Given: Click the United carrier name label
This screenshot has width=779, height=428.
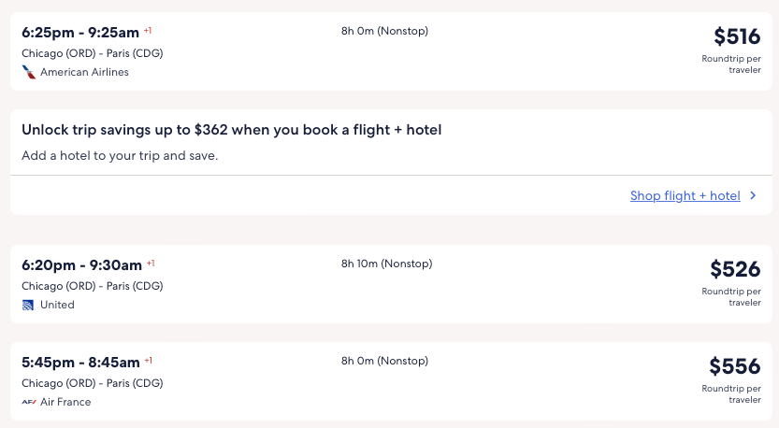Looking at the screenshot, I should click(x=57, y=305).
